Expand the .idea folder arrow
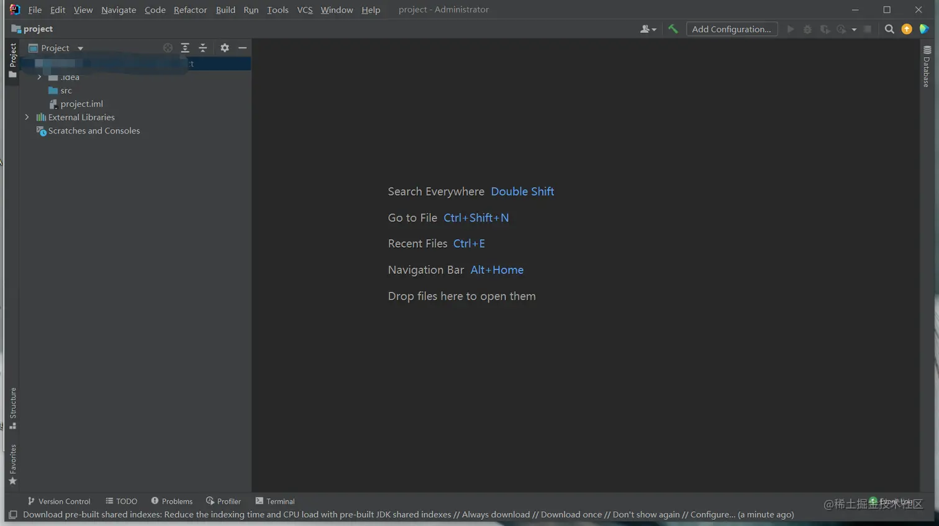The height and width of the screenshot is (526, 939). point(39,77)
